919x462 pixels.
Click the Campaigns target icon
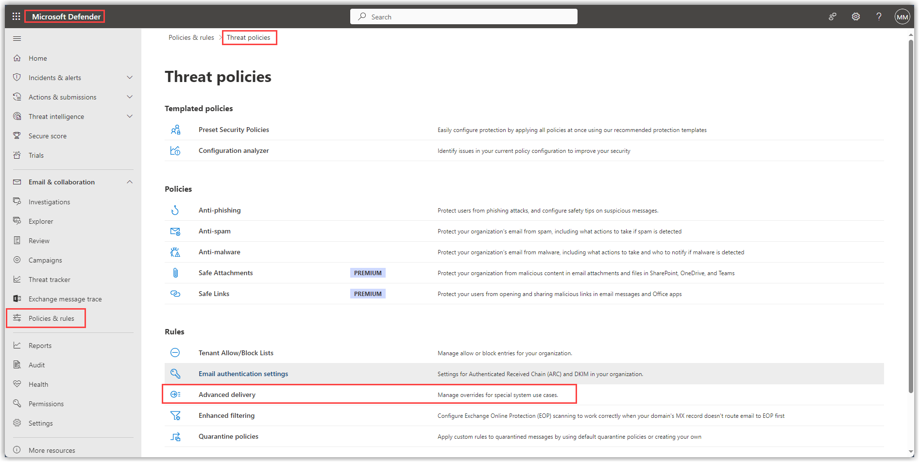coord(17,260)
